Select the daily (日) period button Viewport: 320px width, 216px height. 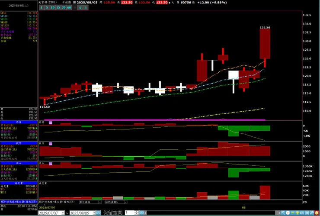(x=75, y=7)
